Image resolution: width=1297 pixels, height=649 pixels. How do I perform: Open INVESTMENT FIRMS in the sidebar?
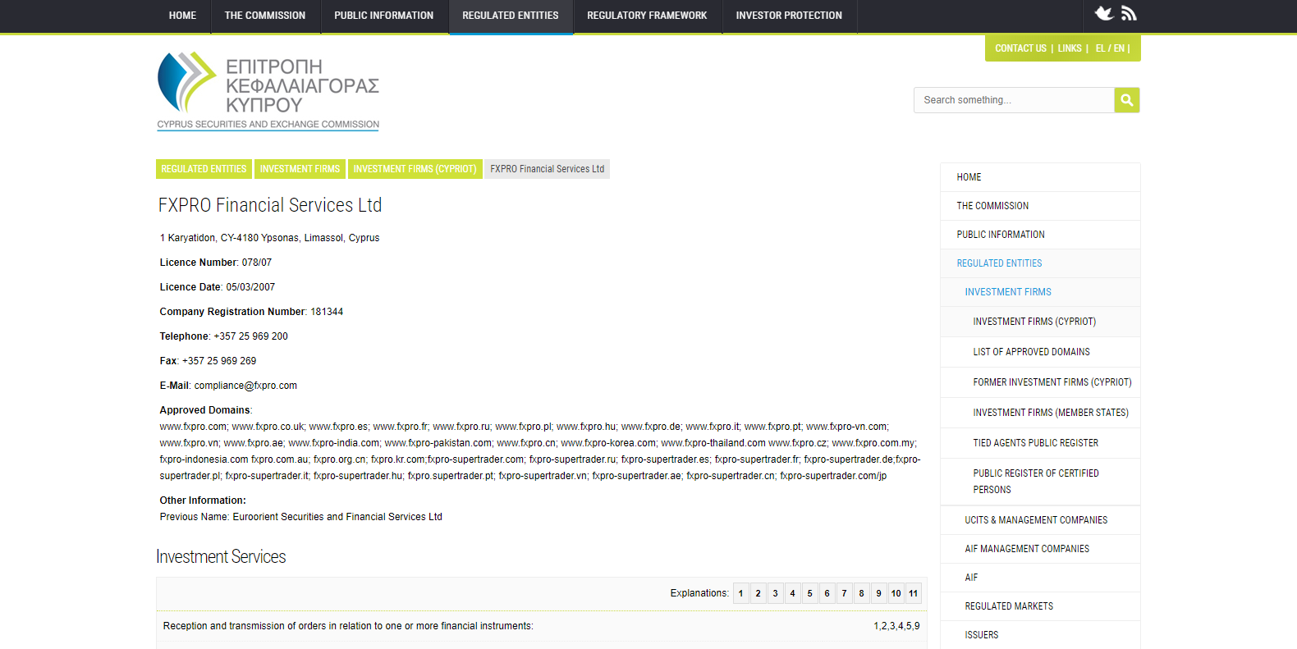1040,292
